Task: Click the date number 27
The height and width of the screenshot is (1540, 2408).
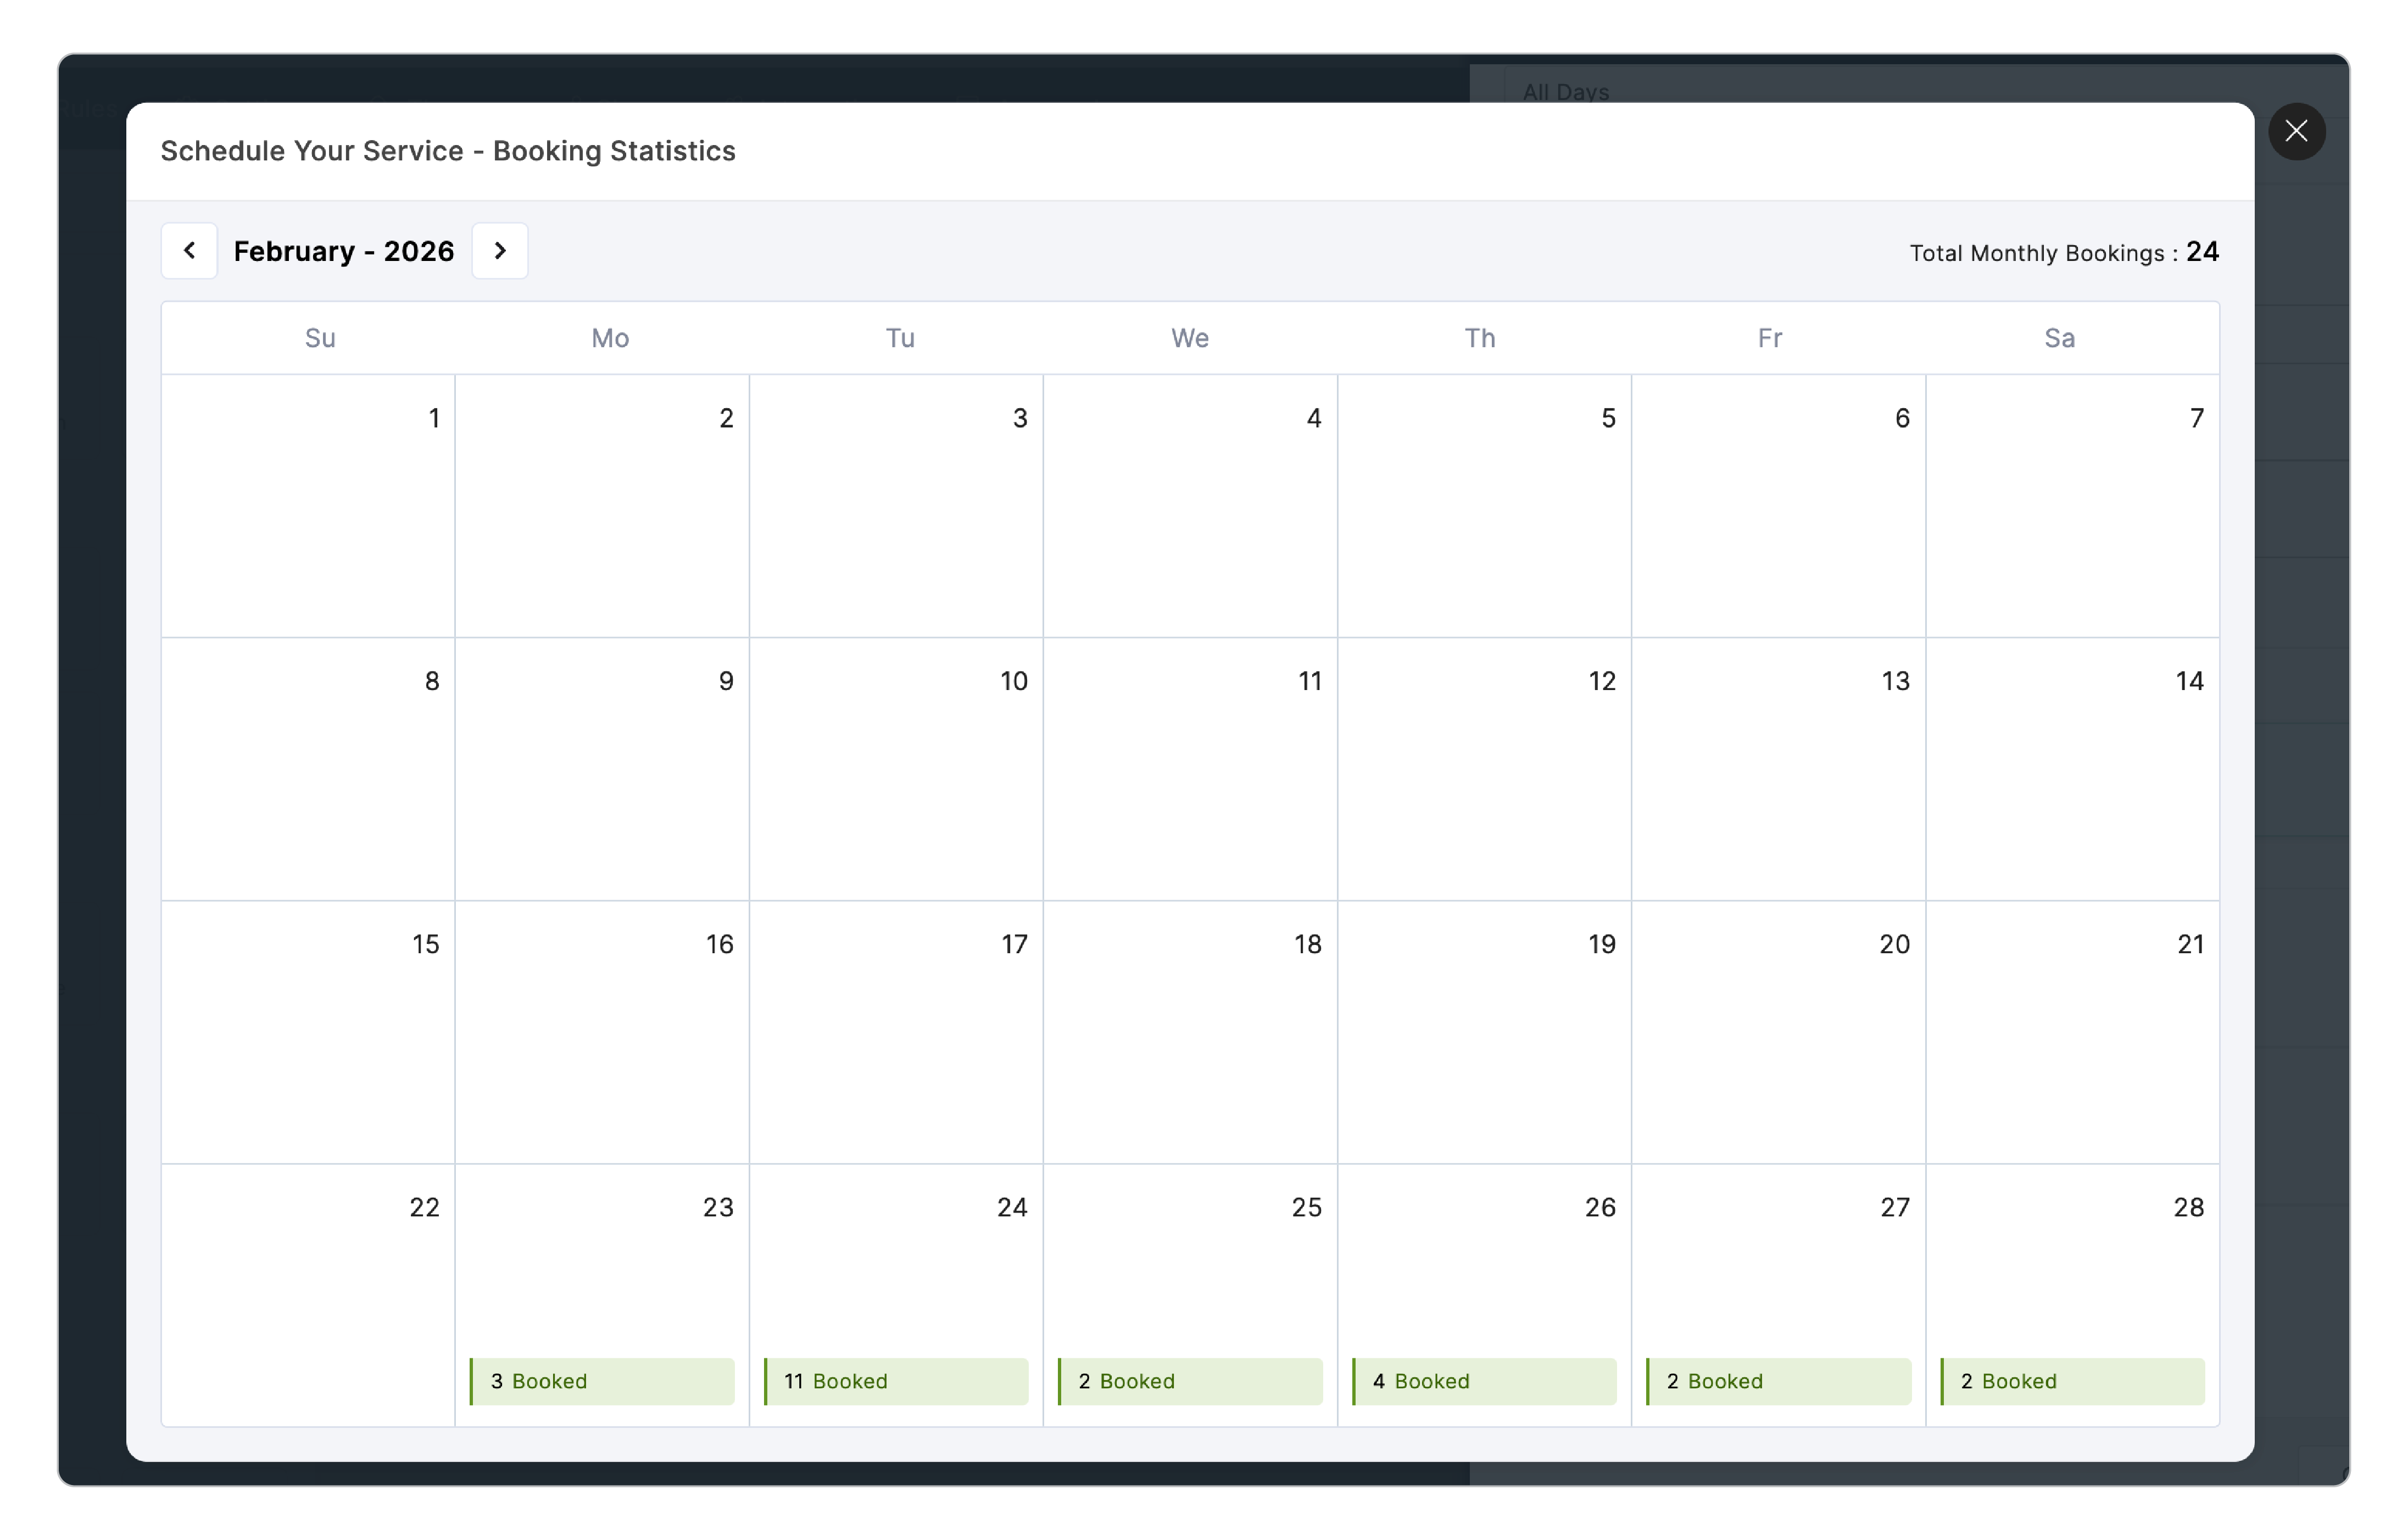Action: click(1894, 1207)
